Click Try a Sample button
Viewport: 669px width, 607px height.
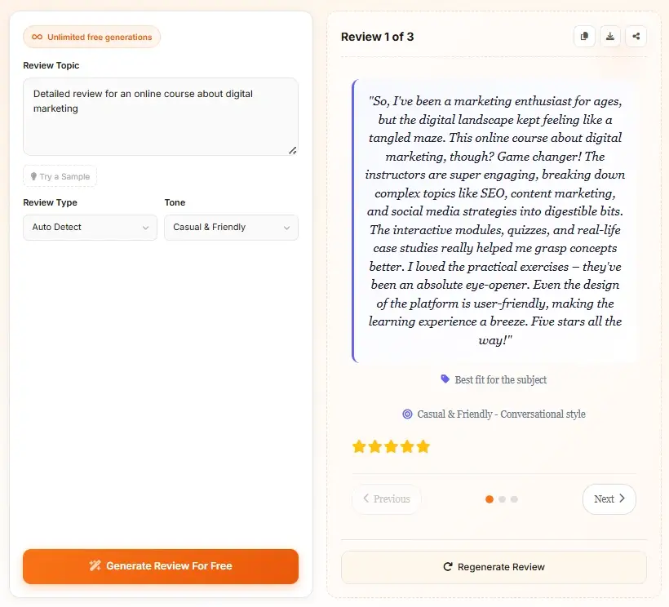point(60,176)
